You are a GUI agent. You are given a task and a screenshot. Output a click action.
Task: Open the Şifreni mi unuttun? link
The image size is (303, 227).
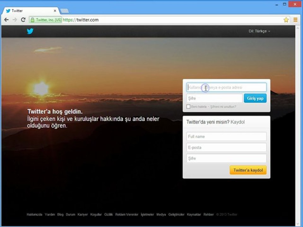[223, 107]
